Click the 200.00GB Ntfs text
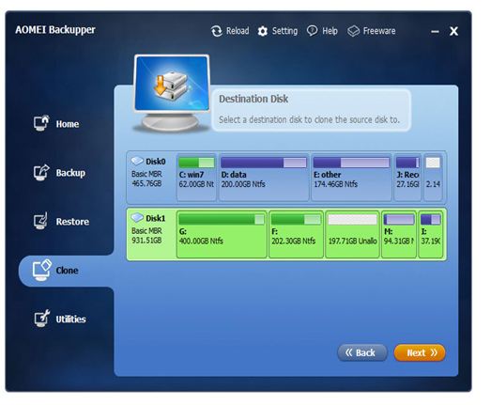 [x=243, y=184]
